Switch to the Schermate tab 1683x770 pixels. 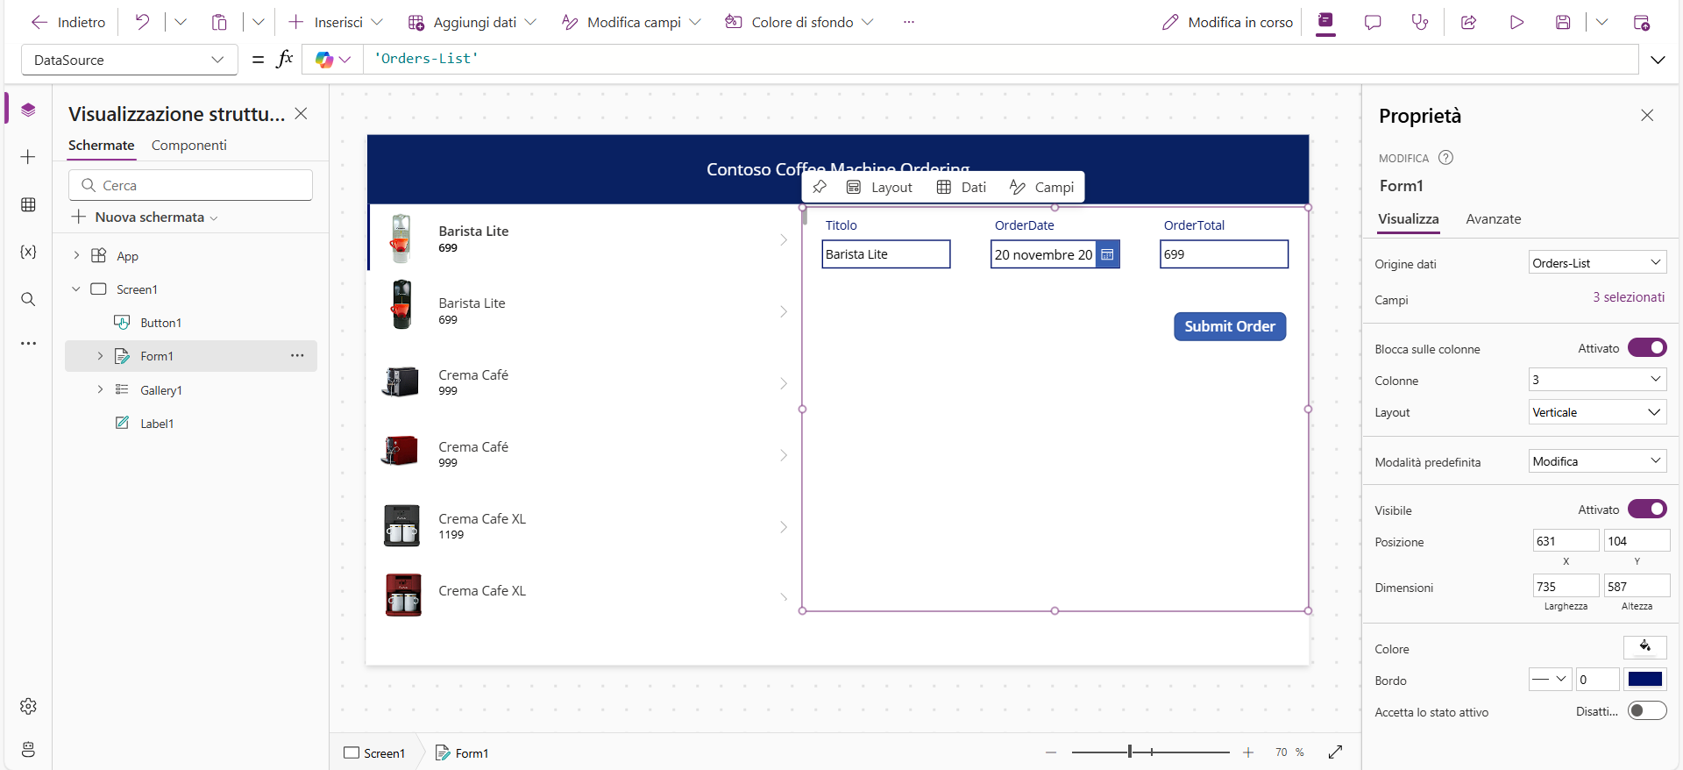pos(102,146)
